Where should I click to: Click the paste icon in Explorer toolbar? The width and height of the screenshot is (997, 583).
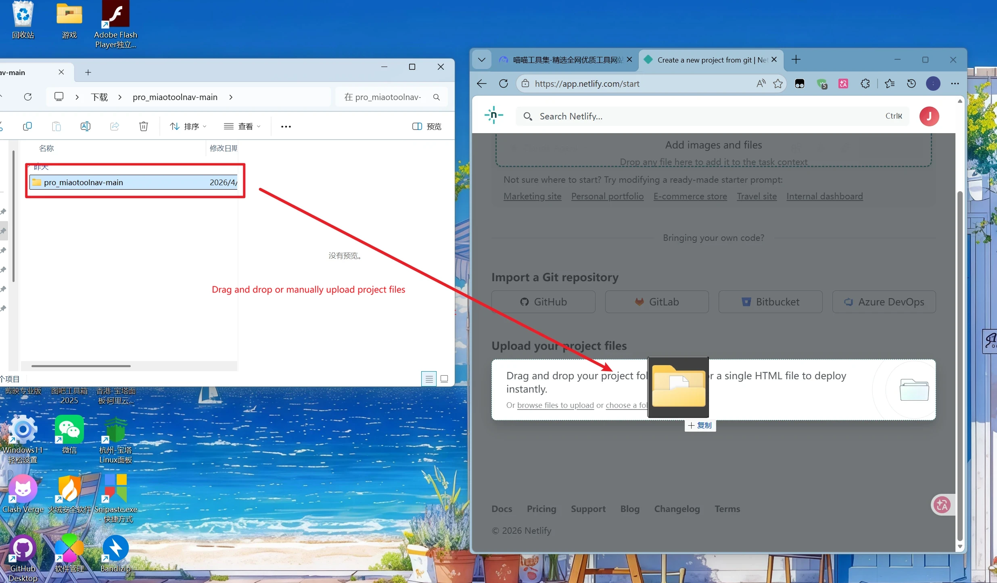(56, 126)
